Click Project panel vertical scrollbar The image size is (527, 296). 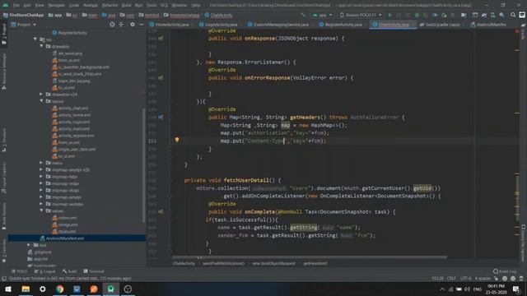144,164
